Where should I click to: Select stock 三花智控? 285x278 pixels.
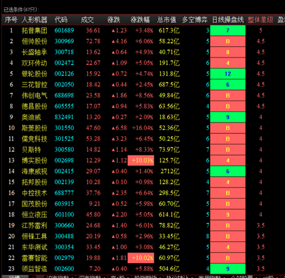[34, 85]
